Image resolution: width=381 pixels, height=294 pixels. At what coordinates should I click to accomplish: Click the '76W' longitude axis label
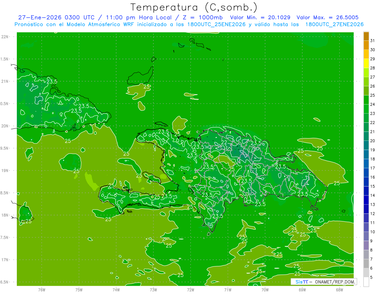pyautogui.click(x=42, y=290)
